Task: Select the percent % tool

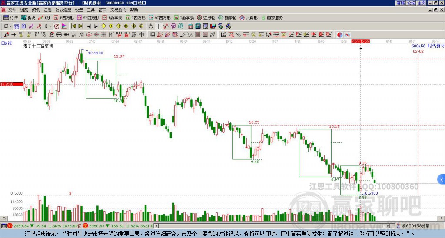Action: click(x=239, y=35)
